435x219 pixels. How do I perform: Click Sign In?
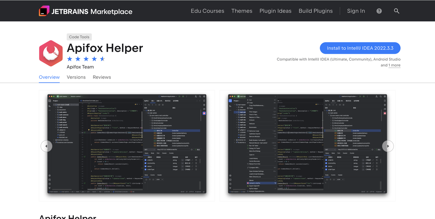tap(356, 11)
